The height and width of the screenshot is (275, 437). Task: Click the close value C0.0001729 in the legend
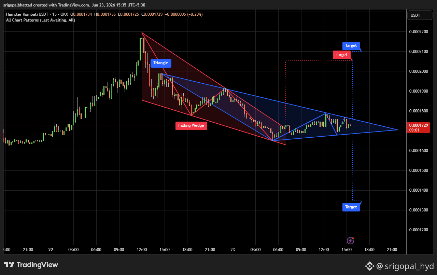[153, 14]
